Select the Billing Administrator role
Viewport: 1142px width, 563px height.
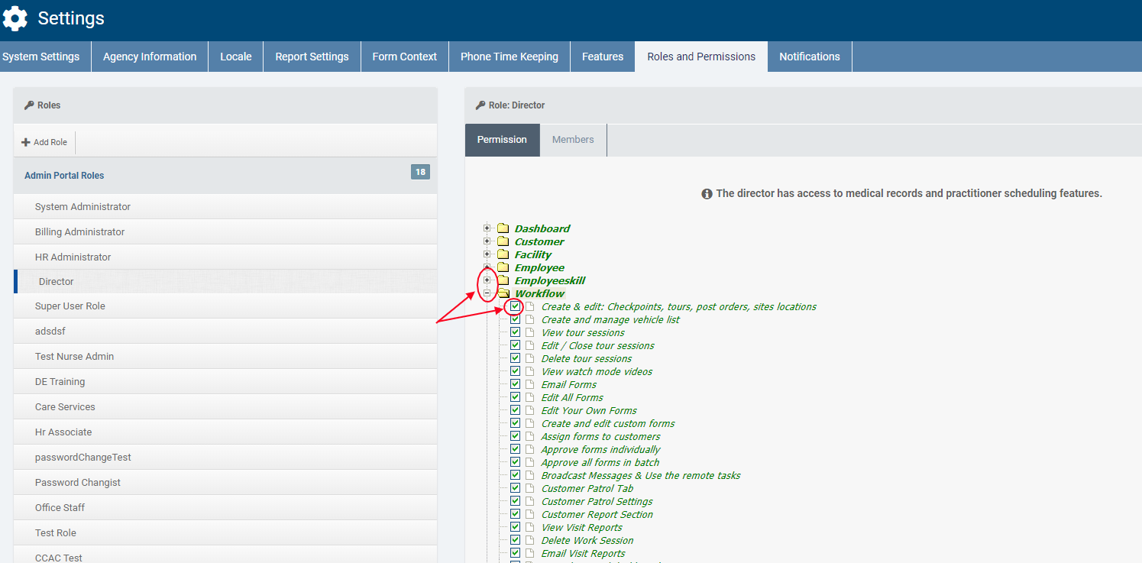[79, 232]
